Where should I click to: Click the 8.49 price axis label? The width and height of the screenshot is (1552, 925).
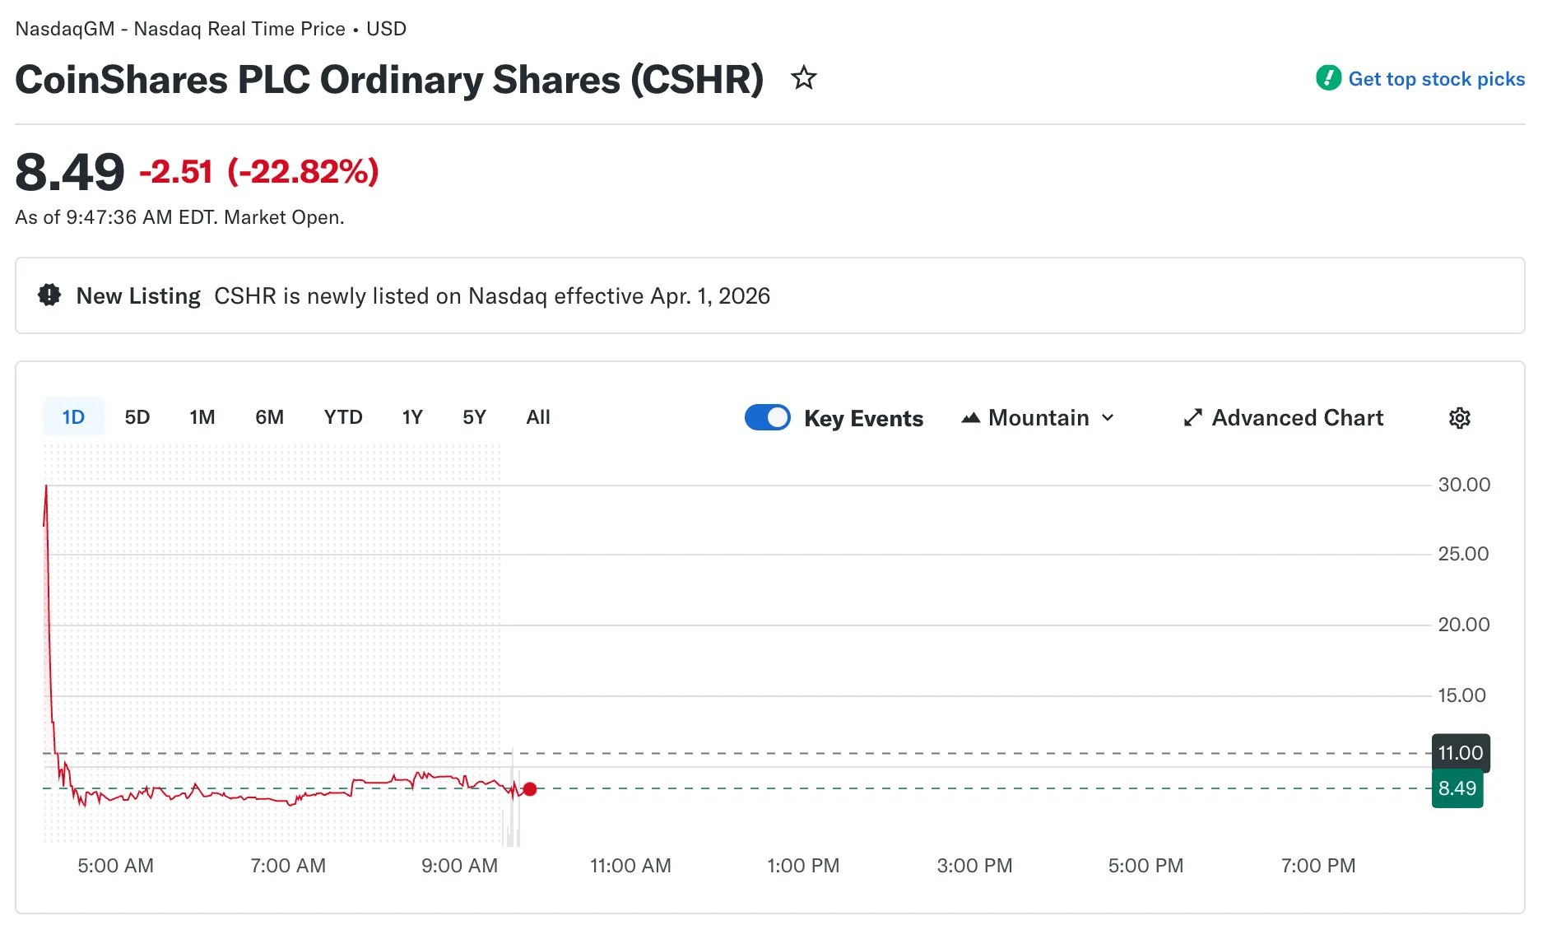1457,788
